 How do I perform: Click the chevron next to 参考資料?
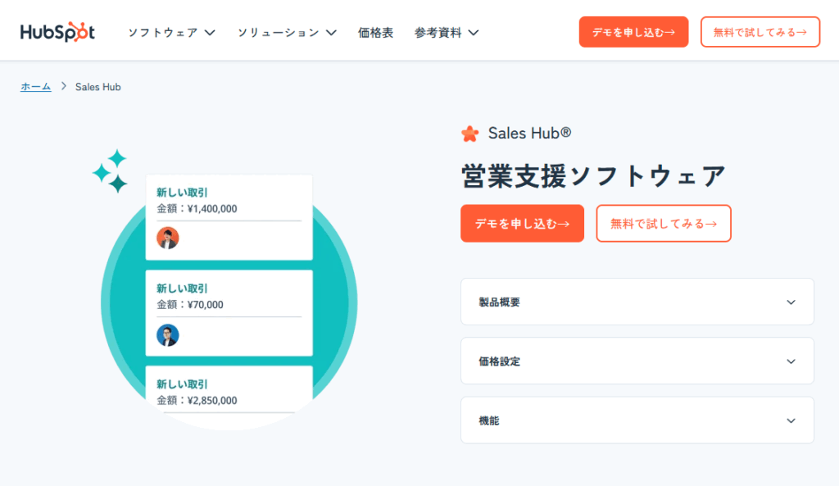tap(473, 33)
